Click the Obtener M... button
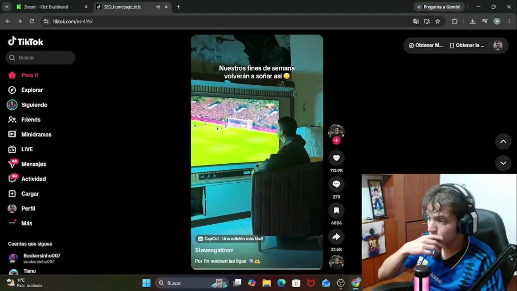 click(426, 45)
